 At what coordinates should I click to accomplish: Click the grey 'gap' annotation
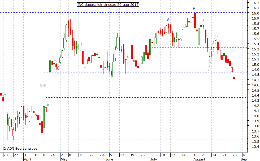pos(43,85)
